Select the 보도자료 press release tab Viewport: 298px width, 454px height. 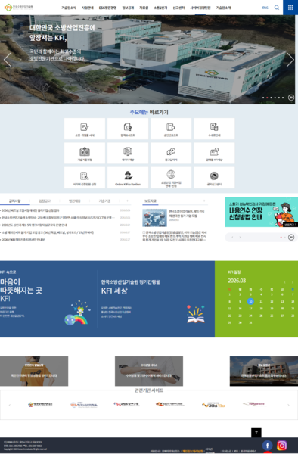151,201
